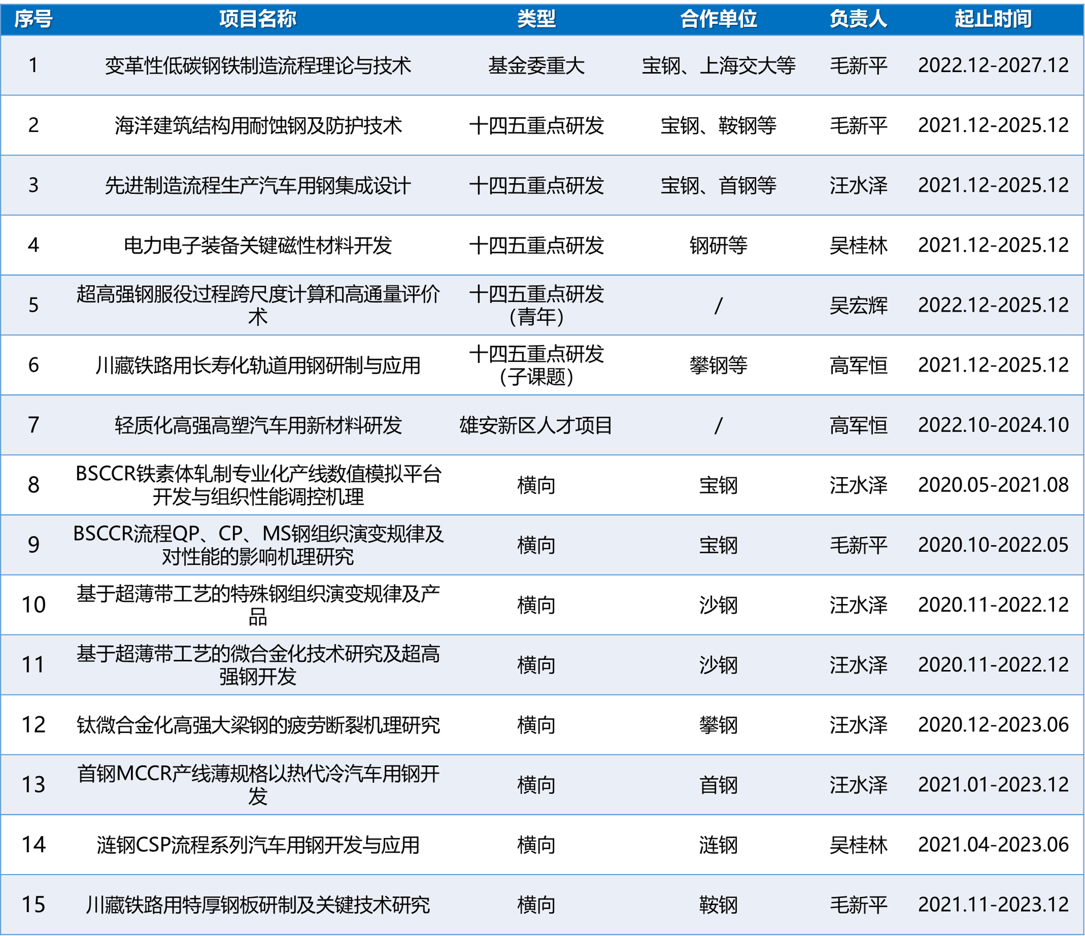Select project name 变革性低碳钢铁制造流程理论与技术
Screen dimensions: 1085x936
pyautogui.click(x=258, y=65)
